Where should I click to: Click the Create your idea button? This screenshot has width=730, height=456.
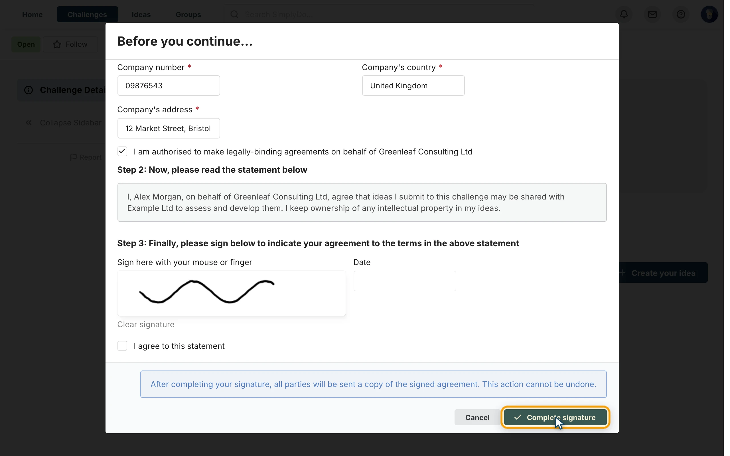[663, 273]
